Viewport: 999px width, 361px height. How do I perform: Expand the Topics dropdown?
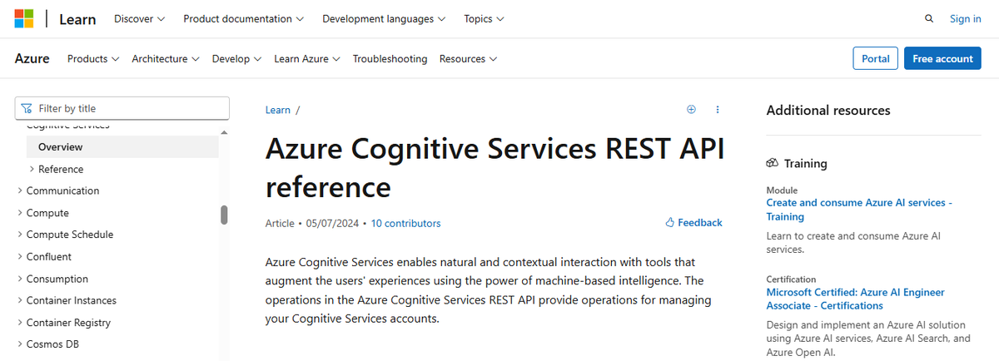[x=484, y=18]
